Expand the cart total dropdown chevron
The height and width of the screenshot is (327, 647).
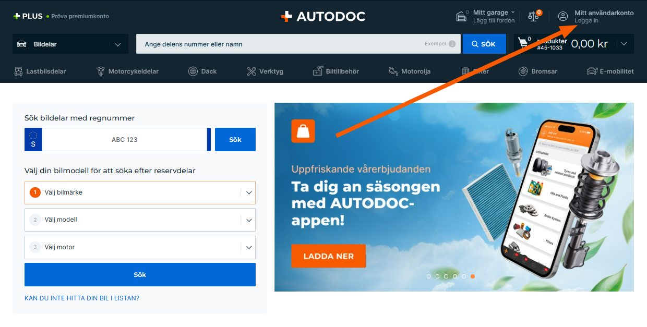(x=624, y=44)
